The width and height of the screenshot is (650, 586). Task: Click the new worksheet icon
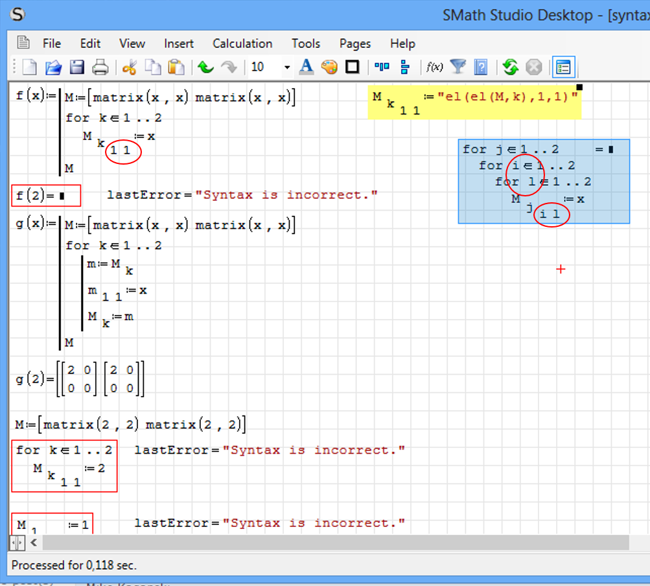click(28, 67)
